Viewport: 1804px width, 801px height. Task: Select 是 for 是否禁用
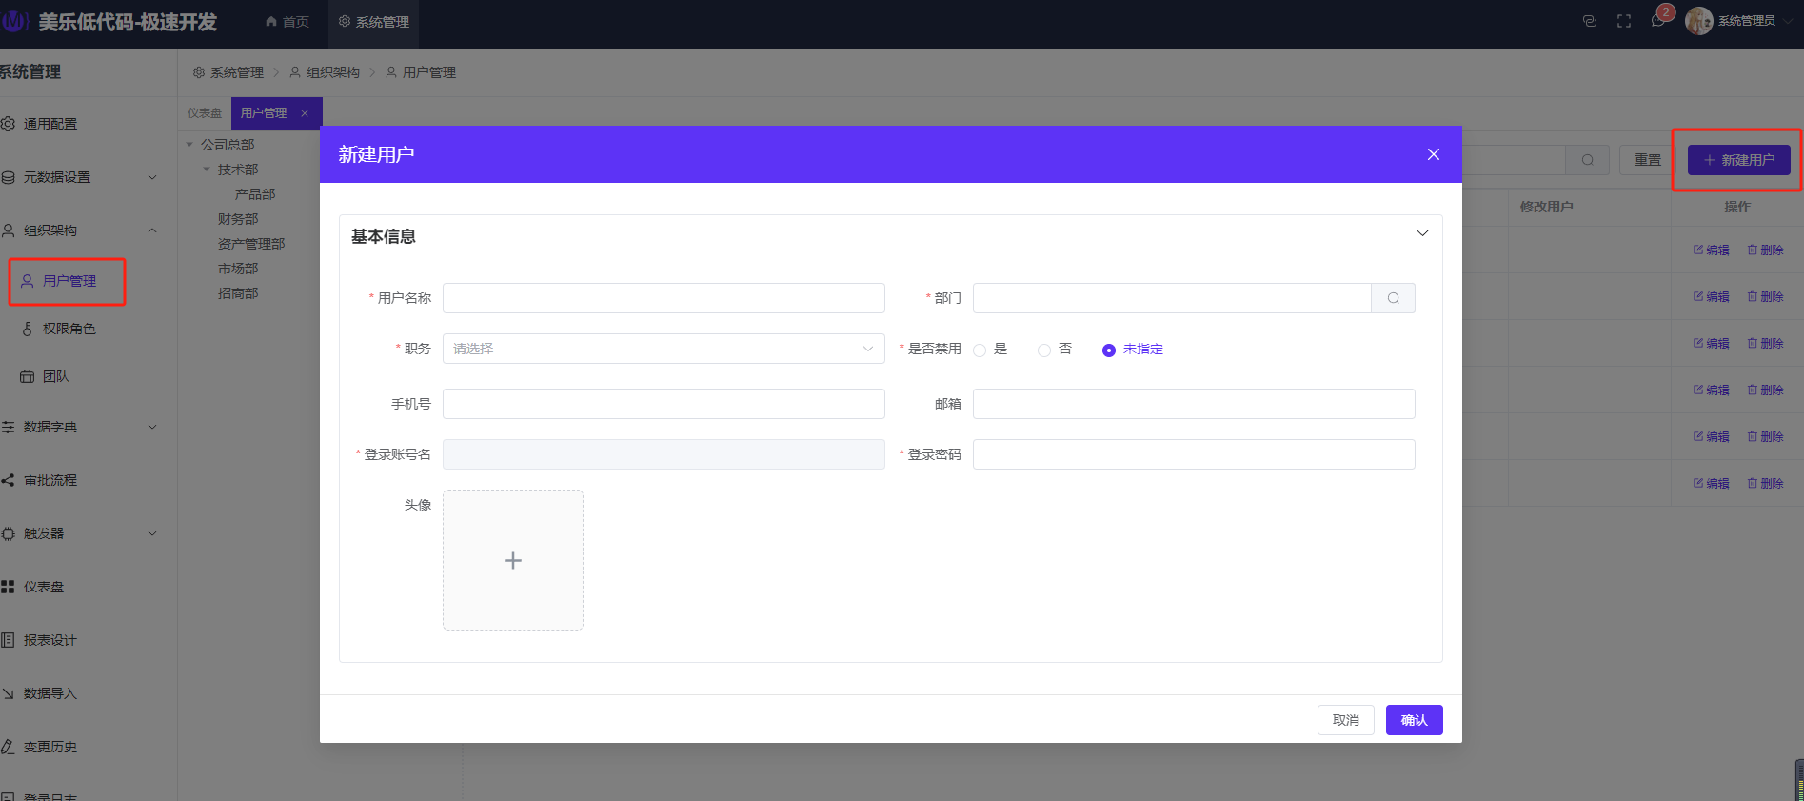(x=980, y=350)
